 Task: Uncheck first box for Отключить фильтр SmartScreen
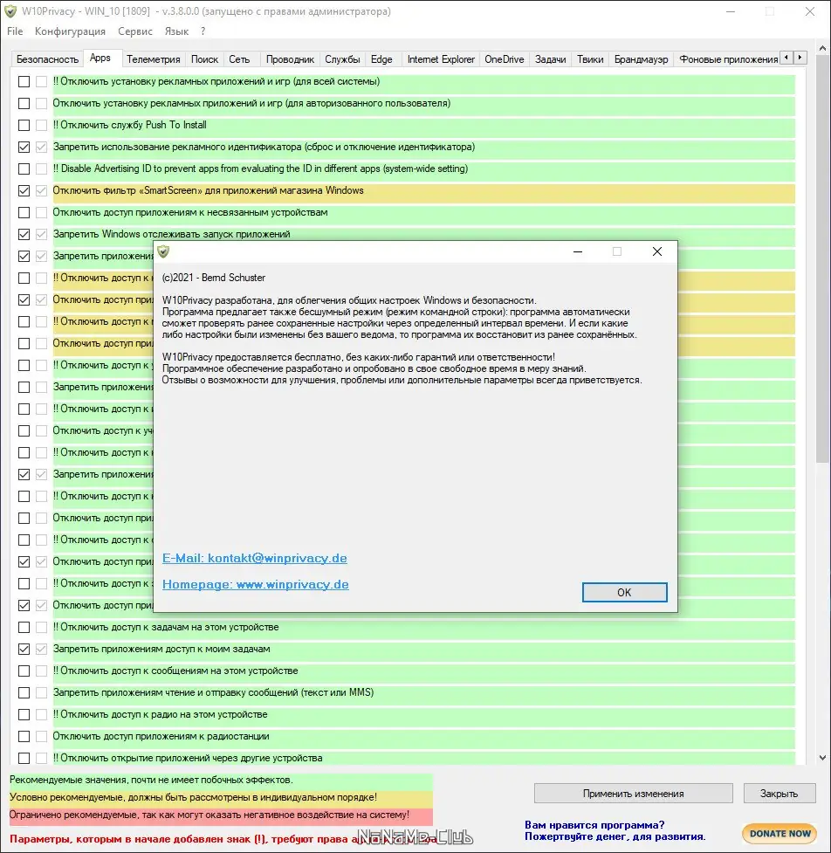(x=24, y=190)
